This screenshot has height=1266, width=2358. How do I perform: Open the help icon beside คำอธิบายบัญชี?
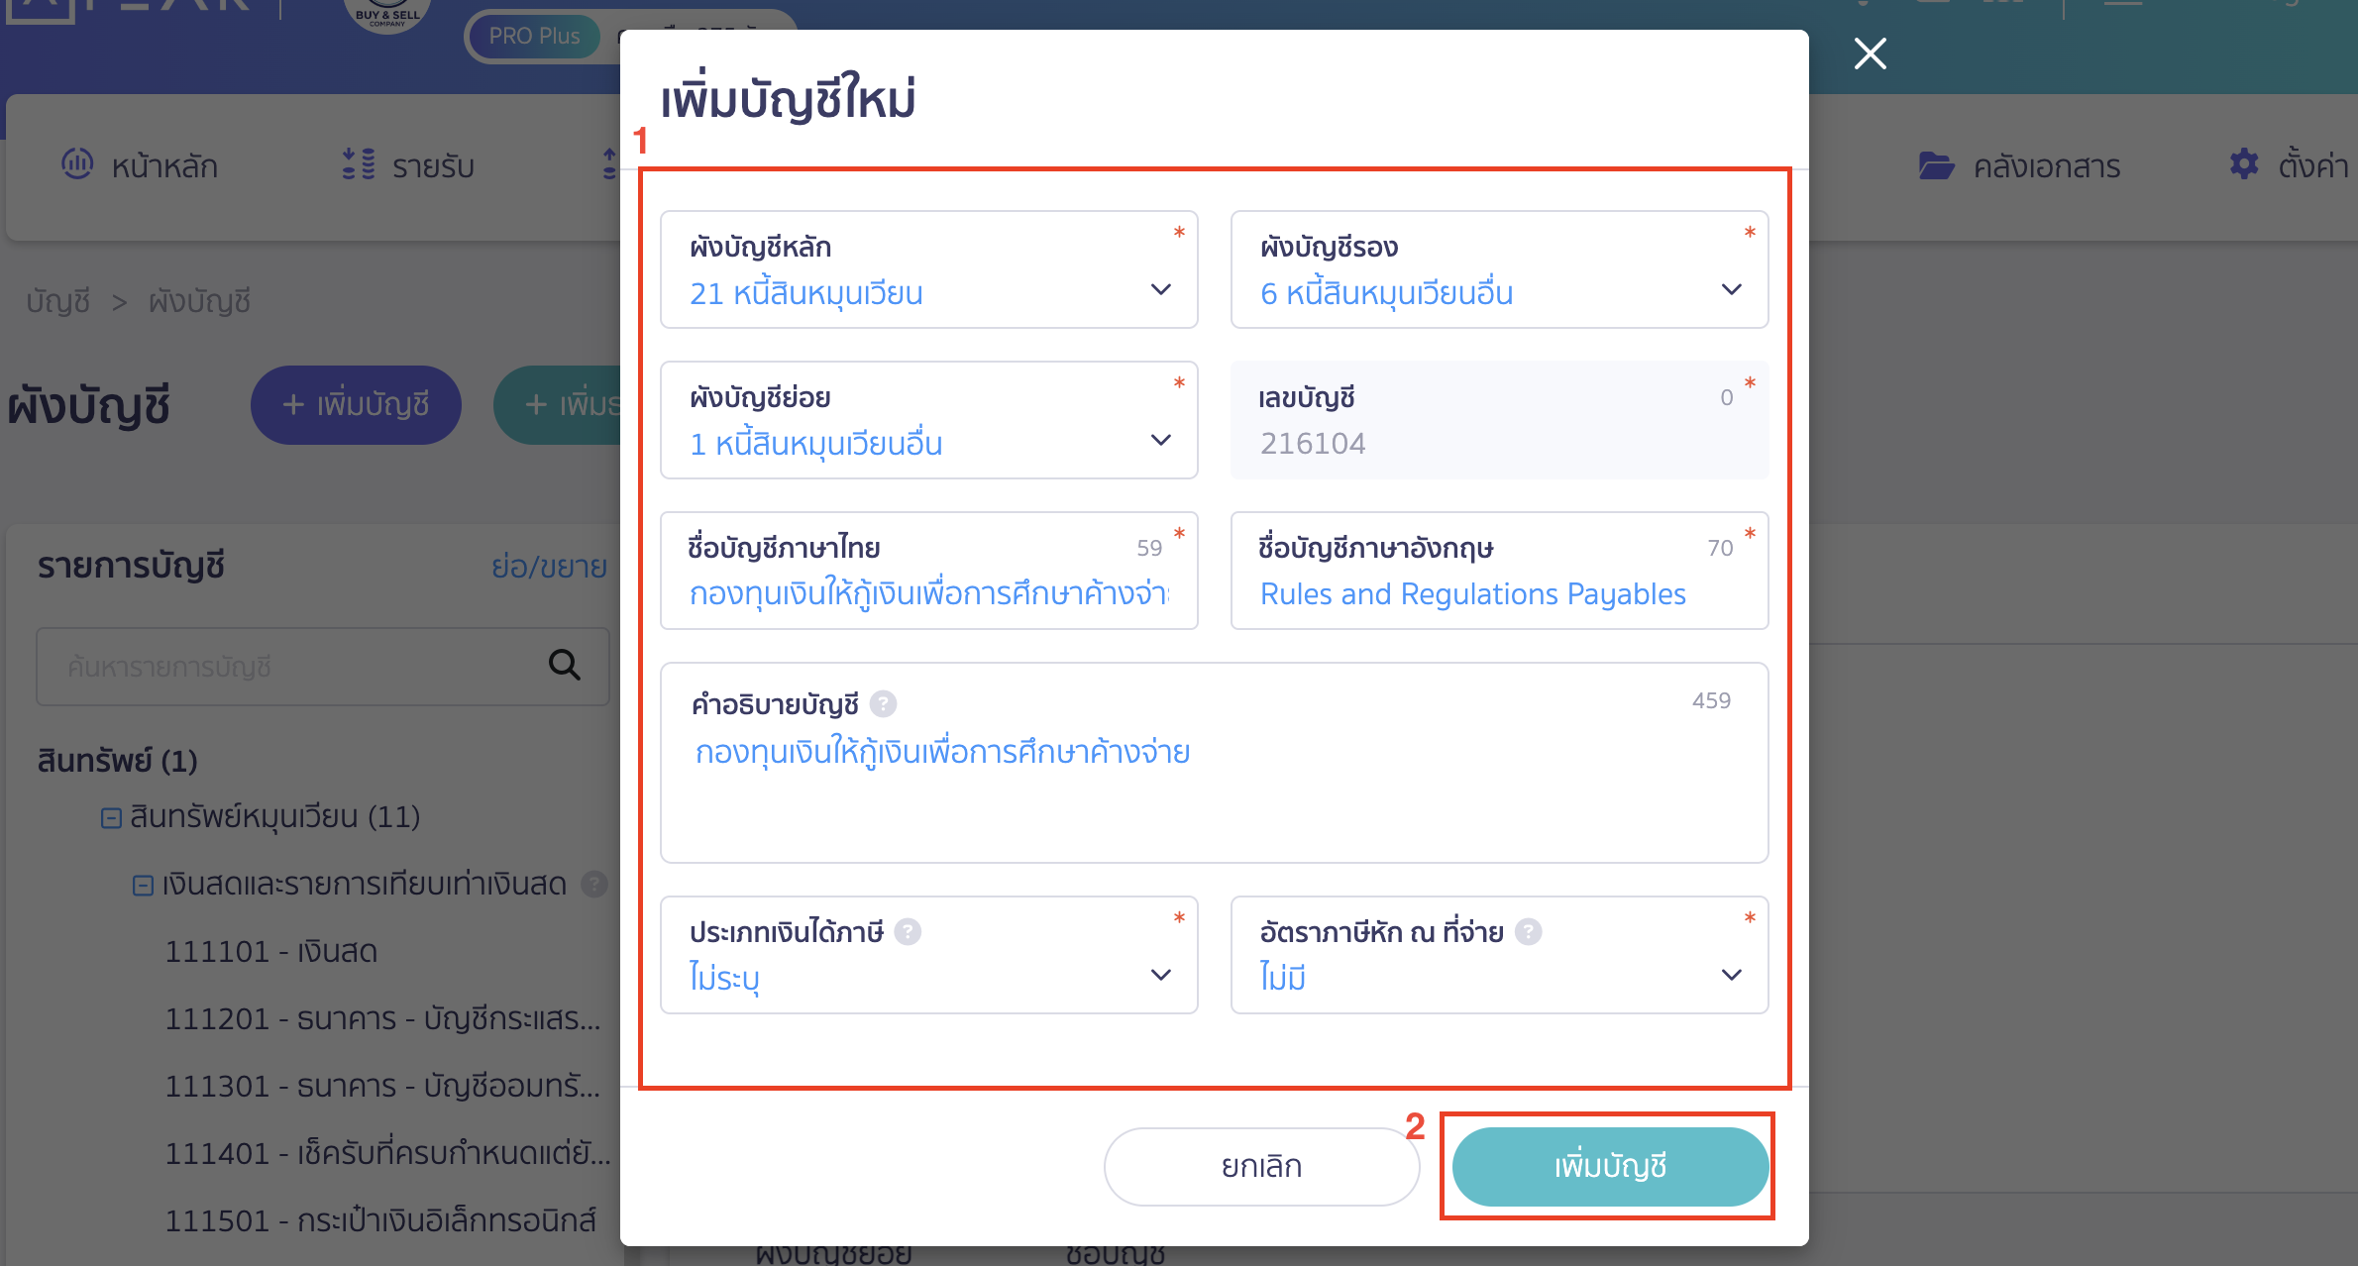pos(885,703)
